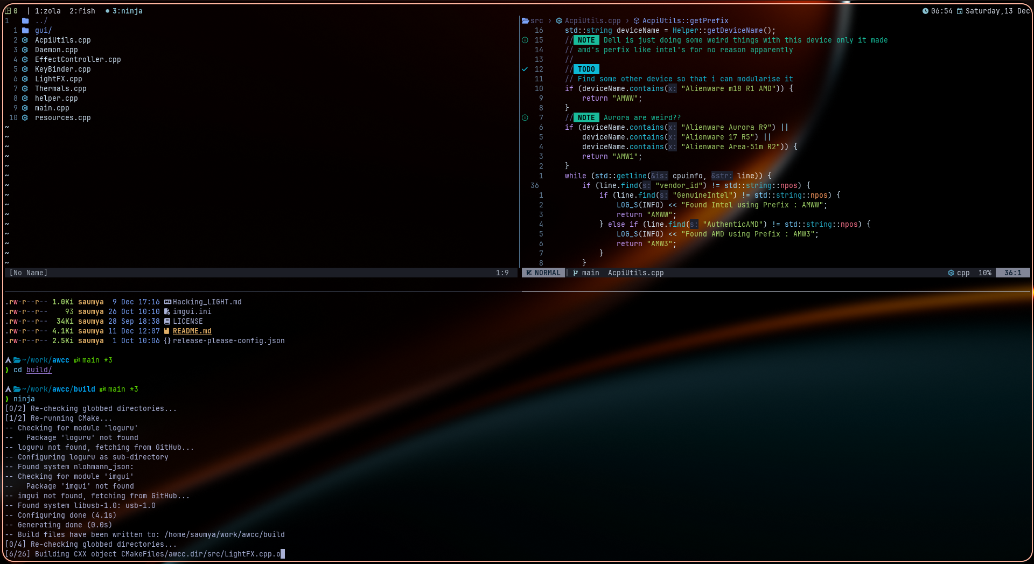Click the 10% scroll position in statusline
This screenshot has width=1034, height=564.
tap(985, 273)
